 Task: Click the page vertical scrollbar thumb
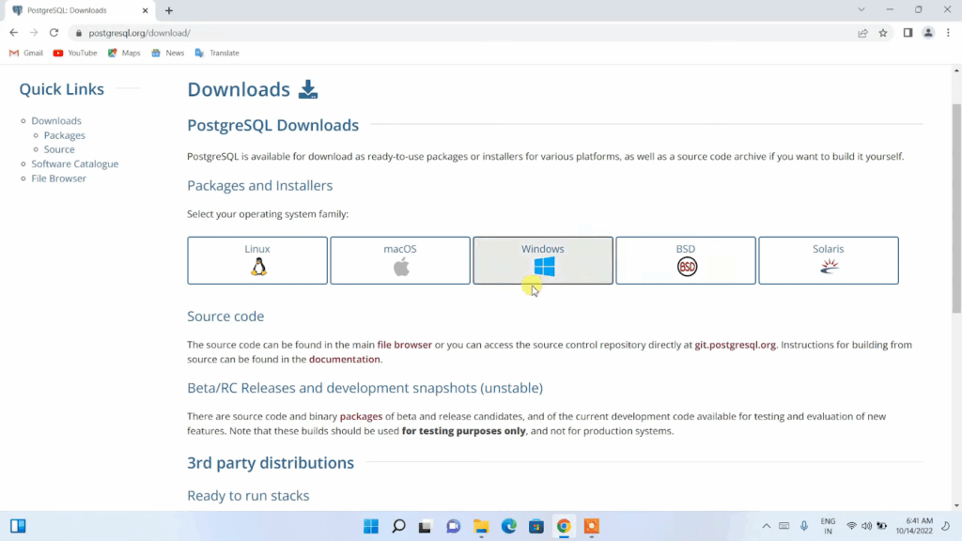click(x=956, y=209)
